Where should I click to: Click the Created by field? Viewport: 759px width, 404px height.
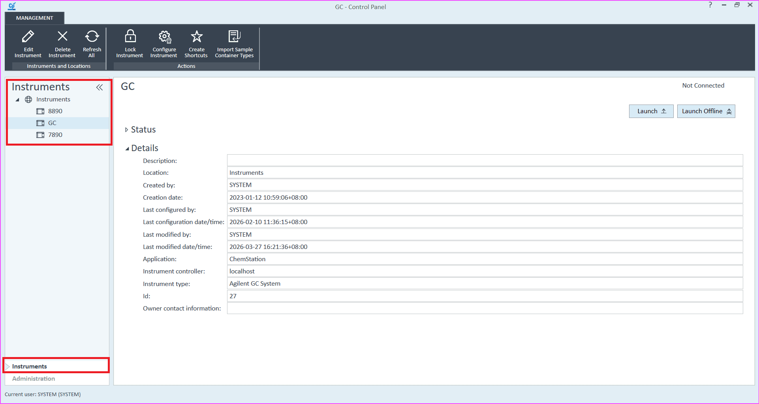point(485,185)
